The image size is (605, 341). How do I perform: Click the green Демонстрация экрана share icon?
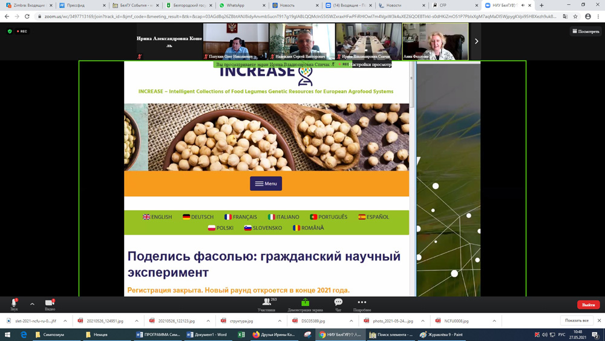pos(305,303)
